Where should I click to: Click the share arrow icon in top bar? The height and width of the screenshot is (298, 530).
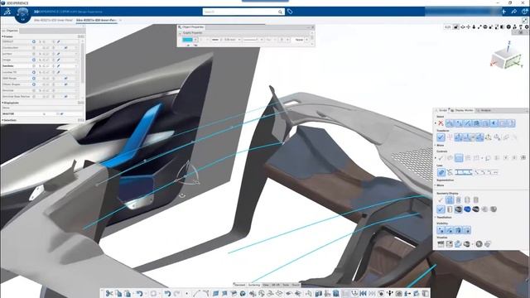[513, 12]
